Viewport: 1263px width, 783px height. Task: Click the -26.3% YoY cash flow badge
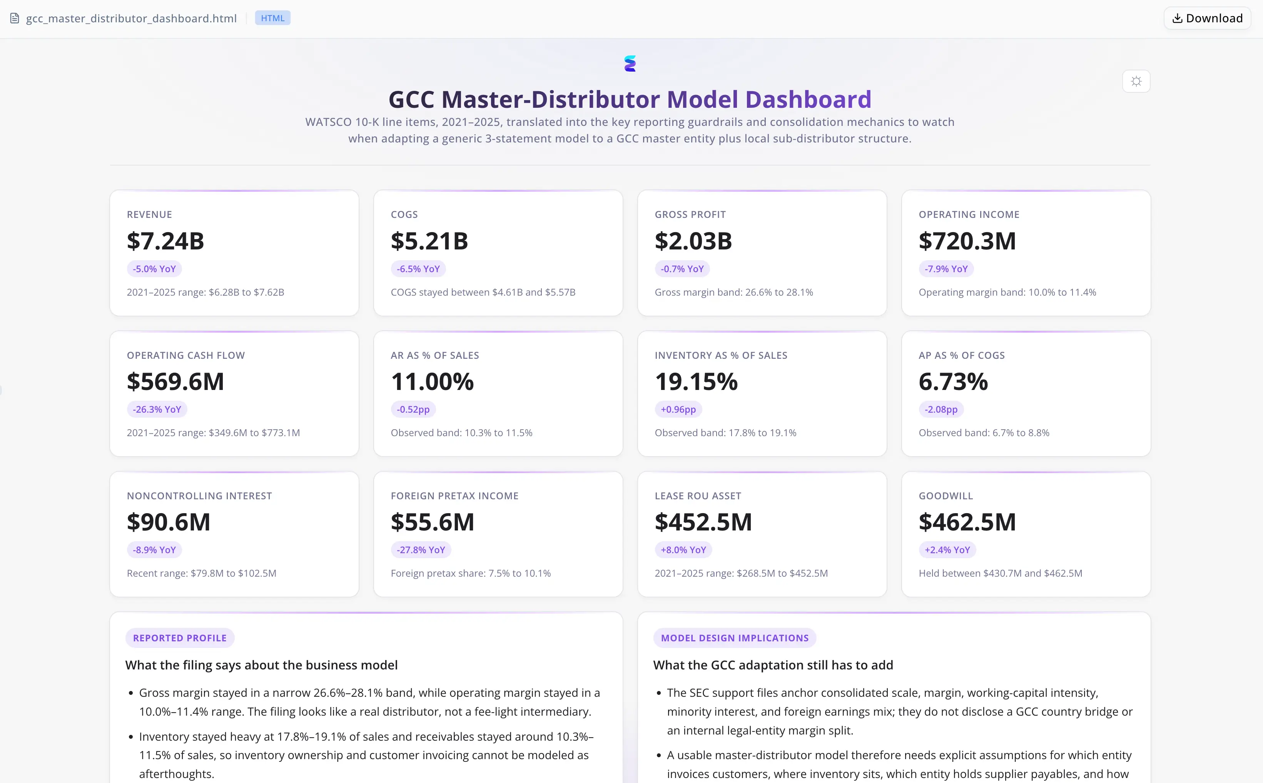[157, 409]
